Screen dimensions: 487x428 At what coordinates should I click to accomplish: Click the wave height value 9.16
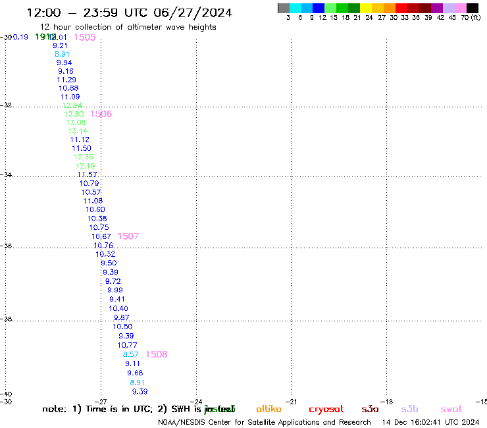pos(66,71)
